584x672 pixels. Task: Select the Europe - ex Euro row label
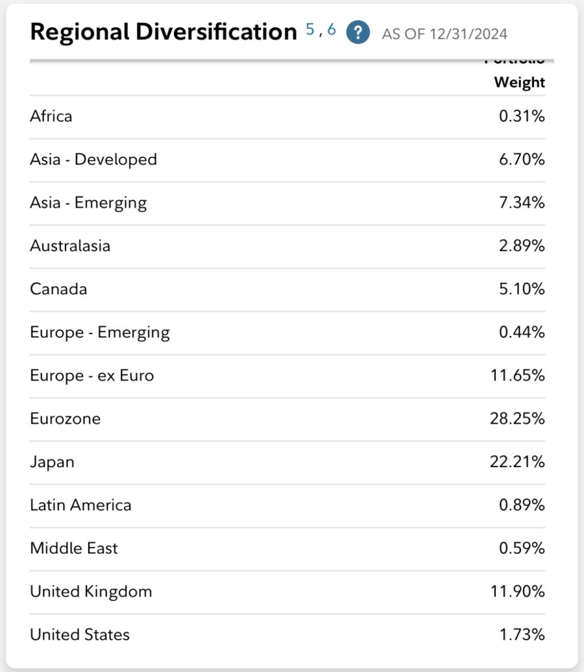click(92, 375)
